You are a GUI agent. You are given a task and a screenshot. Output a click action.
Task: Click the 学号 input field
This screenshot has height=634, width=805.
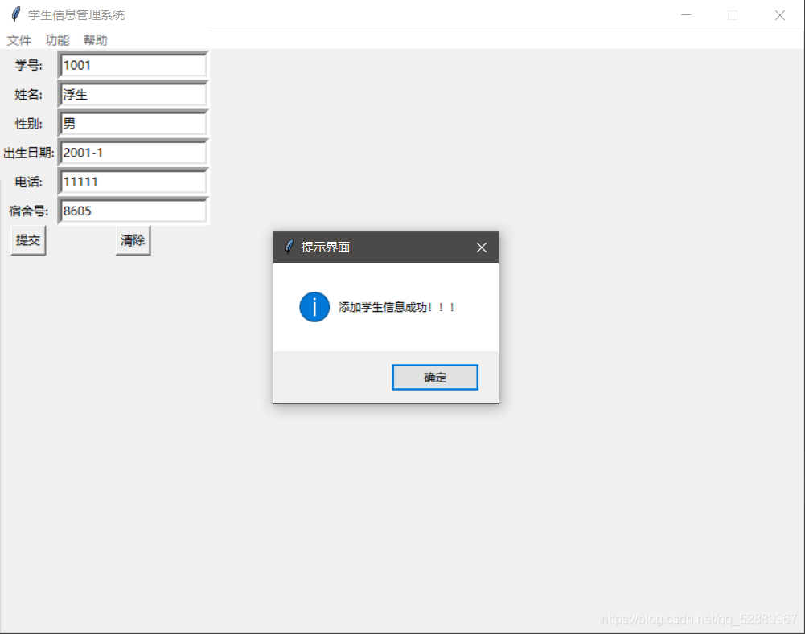tap(132, 65)
